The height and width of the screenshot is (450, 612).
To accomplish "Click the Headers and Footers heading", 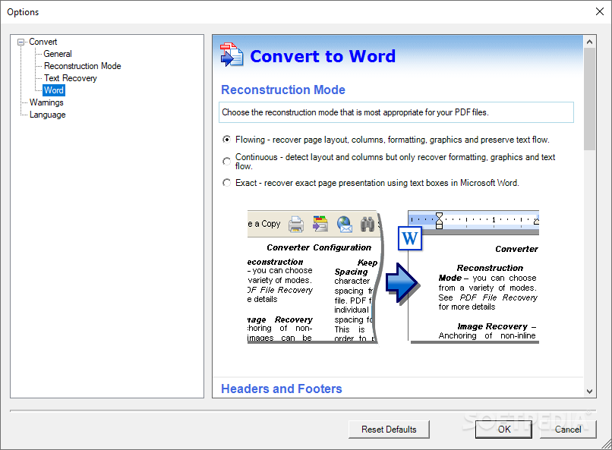I will (x=282, y=389).
